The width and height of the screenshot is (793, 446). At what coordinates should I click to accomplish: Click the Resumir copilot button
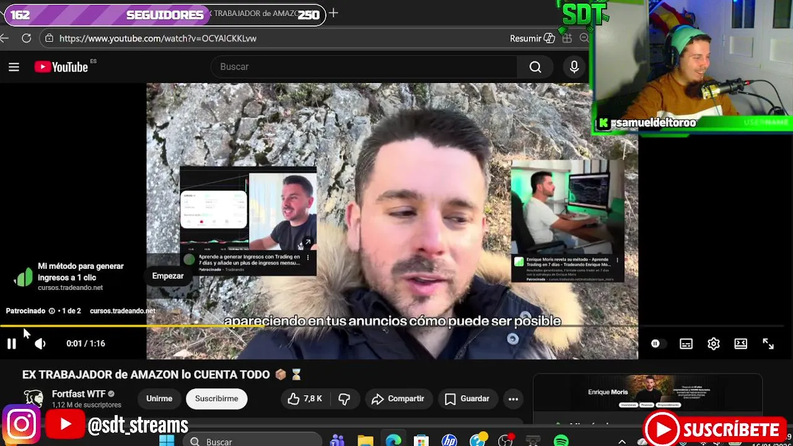[532, 38]
